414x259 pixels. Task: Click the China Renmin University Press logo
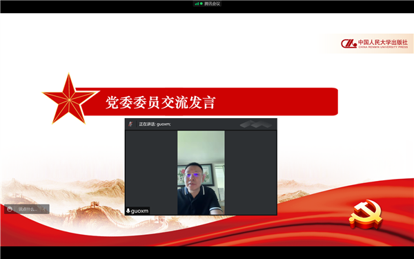coord(348,44)
